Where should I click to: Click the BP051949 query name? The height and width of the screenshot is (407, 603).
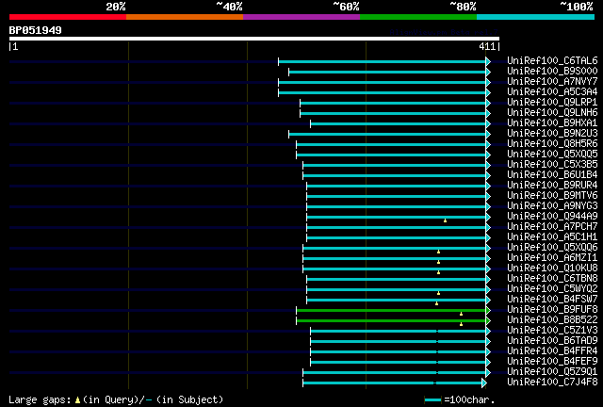pos(35,30)
